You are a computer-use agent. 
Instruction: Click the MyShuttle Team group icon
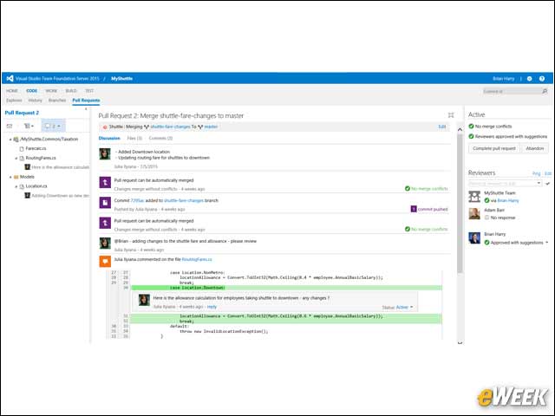click(x=474, y=197)
